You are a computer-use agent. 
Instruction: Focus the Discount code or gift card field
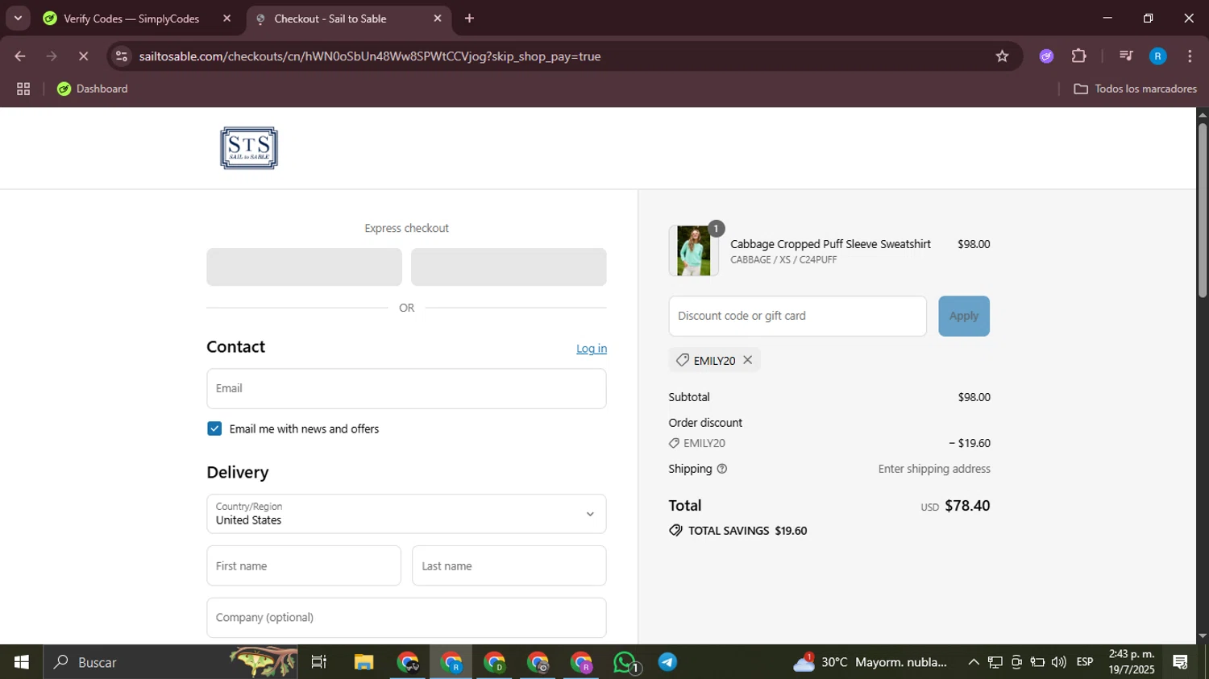click(798, 316)
